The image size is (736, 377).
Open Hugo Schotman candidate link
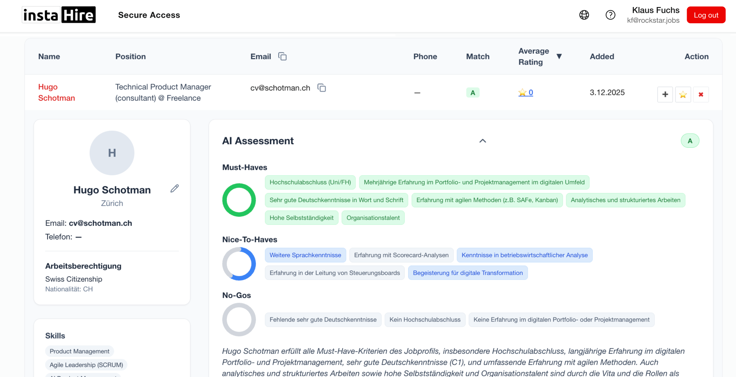(x=56, y=92)
